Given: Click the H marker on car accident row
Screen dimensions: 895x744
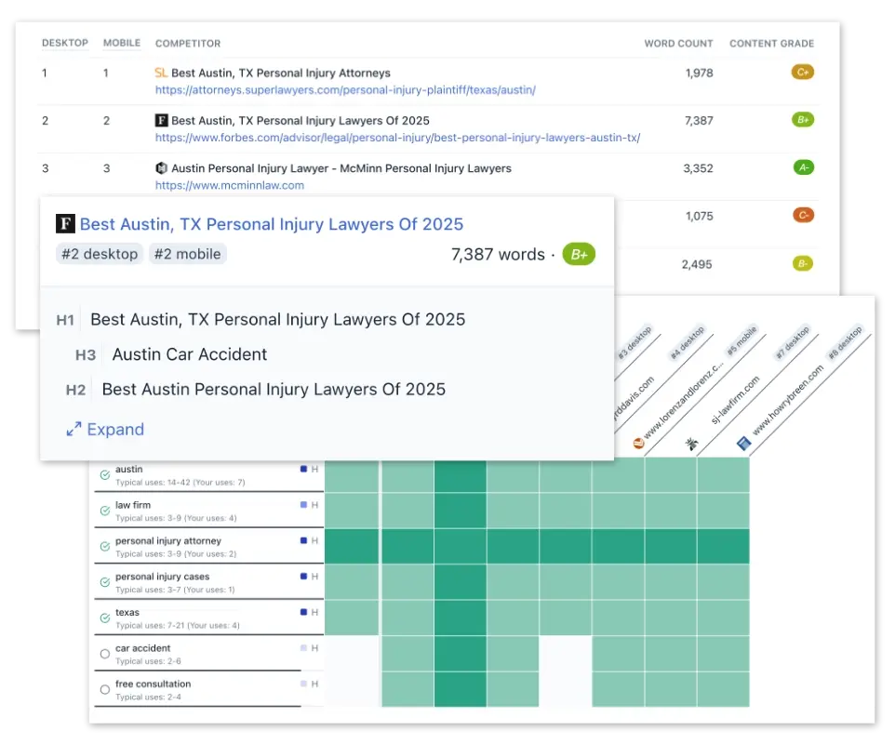Looking at the screenshot, I should point(314,648).
